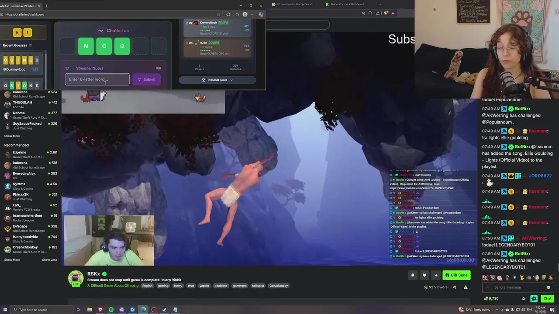Image resolution: width=559 pixels, height=314 pixels.
Task: Show more followed channels above Recommended
Action: (12, 136)
